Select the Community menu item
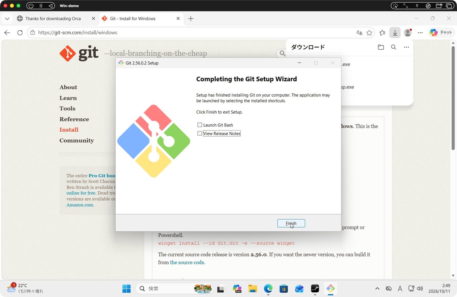This screenshot has width=457, height=297. click(x=77, y=141)
